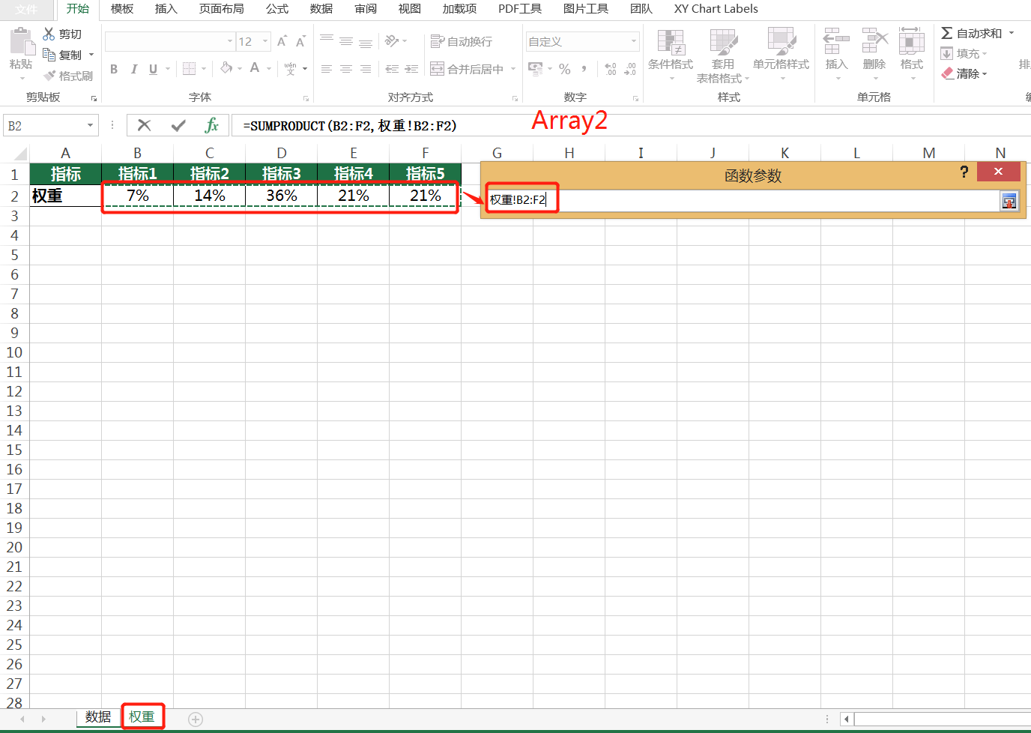The height and width of the screenshot is (733, 1031).
Task: Open the 填充 fill menu
Action: [x=964, y=53]
